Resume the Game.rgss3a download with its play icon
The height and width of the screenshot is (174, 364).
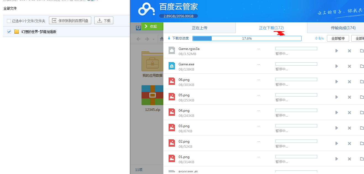[x=337, y=51]
